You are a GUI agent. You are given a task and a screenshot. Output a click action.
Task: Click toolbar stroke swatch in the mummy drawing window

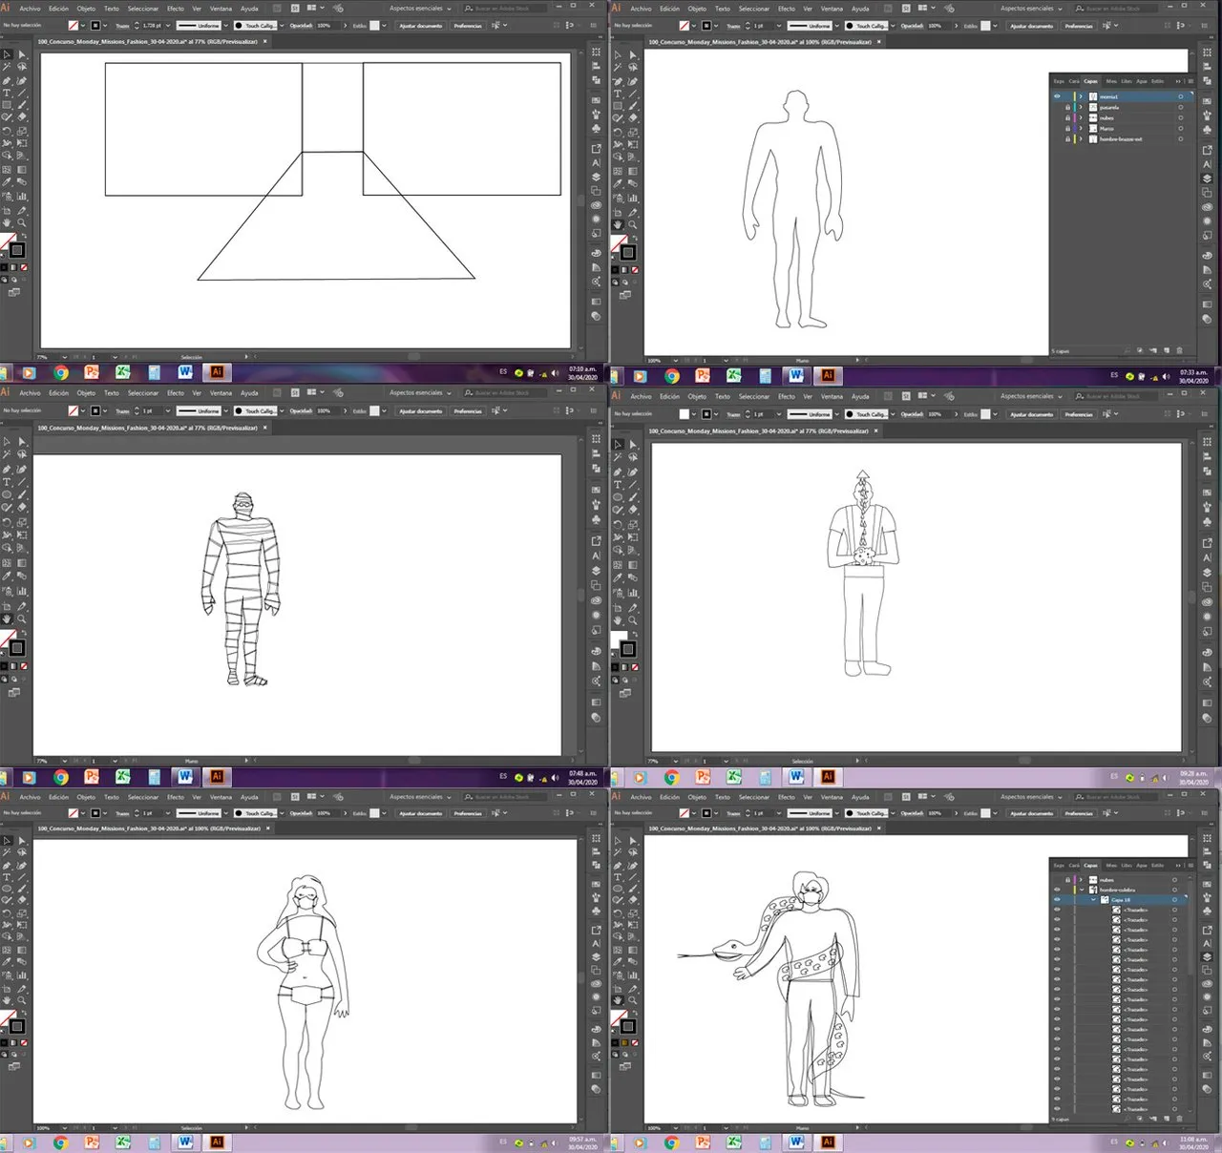[x=16, y=648]
